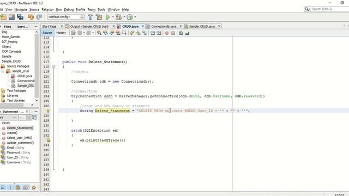Open the Profile Project dropdown arrow
349x196 pixels.
coord(135,17)
